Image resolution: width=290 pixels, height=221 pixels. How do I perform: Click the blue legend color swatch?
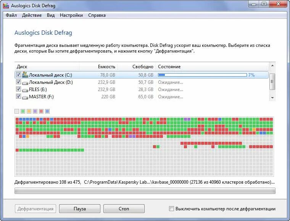click(x=47, y=111)
